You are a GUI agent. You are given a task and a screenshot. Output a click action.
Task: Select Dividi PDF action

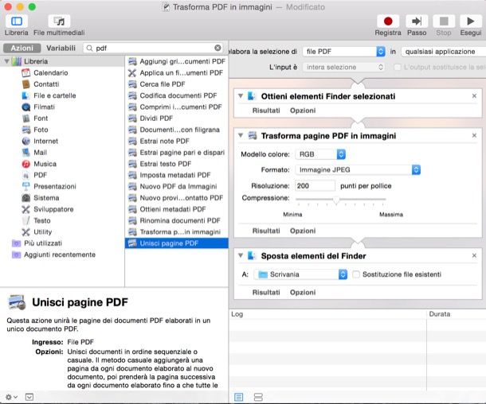point(177,118)
